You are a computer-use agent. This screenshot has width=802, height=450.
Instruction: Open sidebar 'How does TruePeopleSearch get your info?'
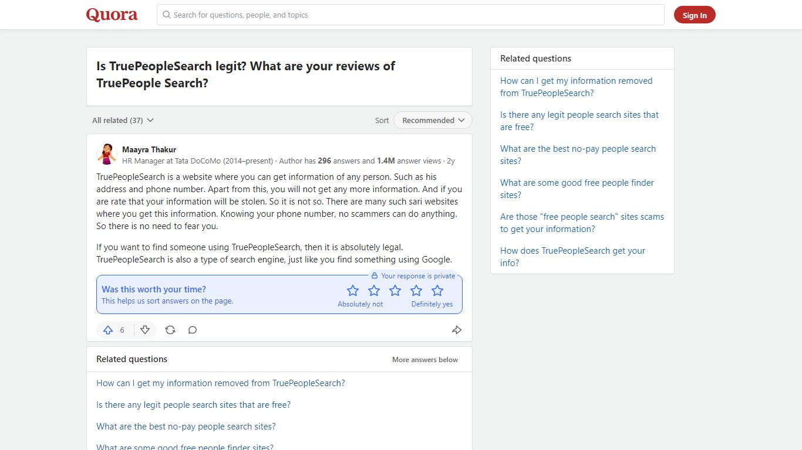(x=573, y=257)
